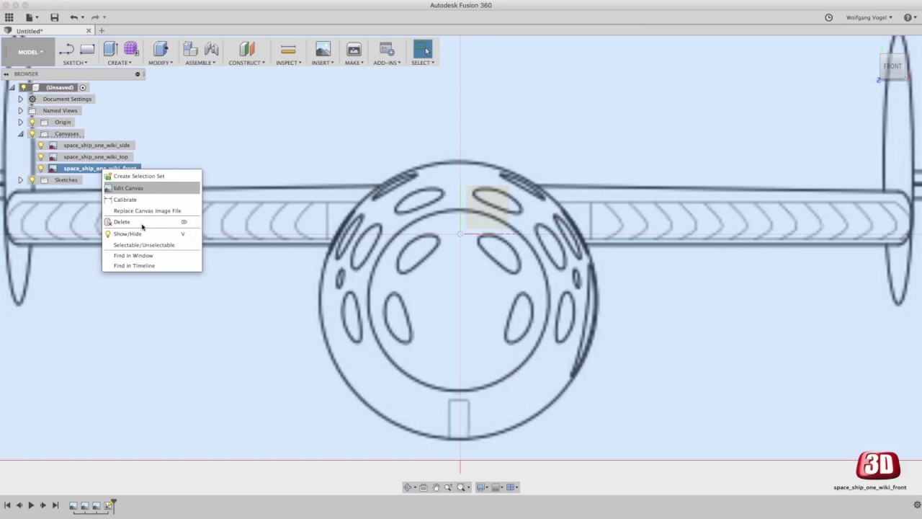Screen dimensions: 922x519
Task: Expand the Document Settings node
Action: 20,99
